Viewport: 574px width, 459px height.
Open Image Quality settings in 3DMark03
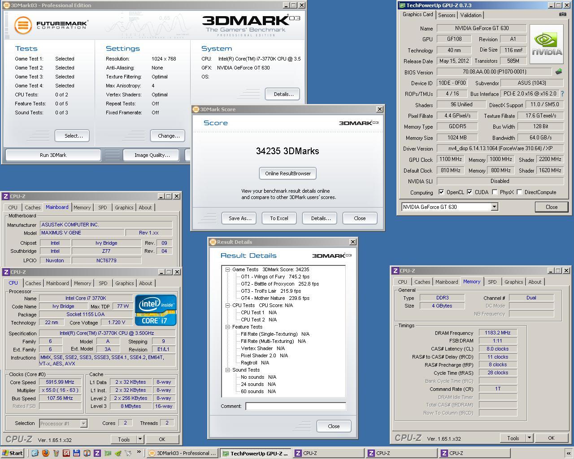tap(152, 155)
